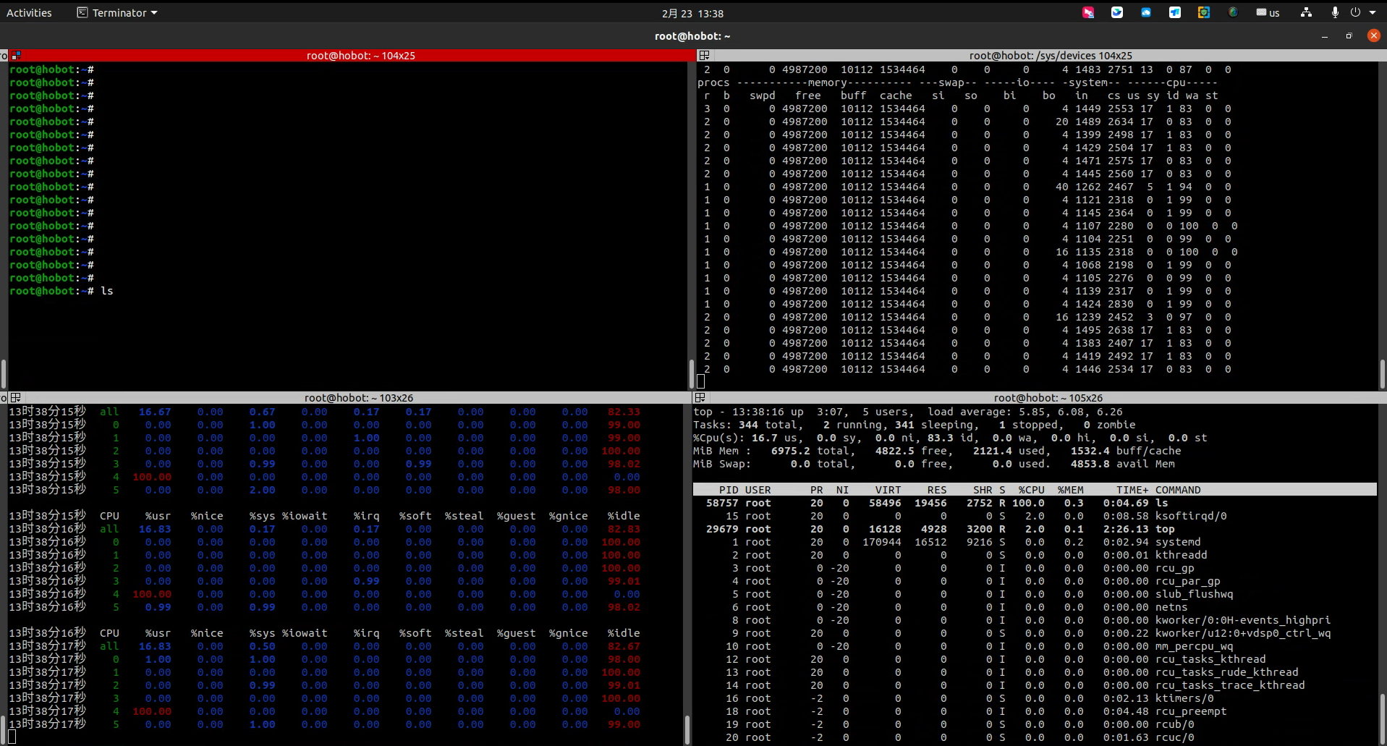Select the red root@hobot: ~ 104x25 titlebar

coord(360,55)
